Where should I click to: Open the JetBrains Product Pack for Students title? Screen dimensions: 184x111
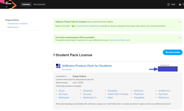(x=87, y=66)
